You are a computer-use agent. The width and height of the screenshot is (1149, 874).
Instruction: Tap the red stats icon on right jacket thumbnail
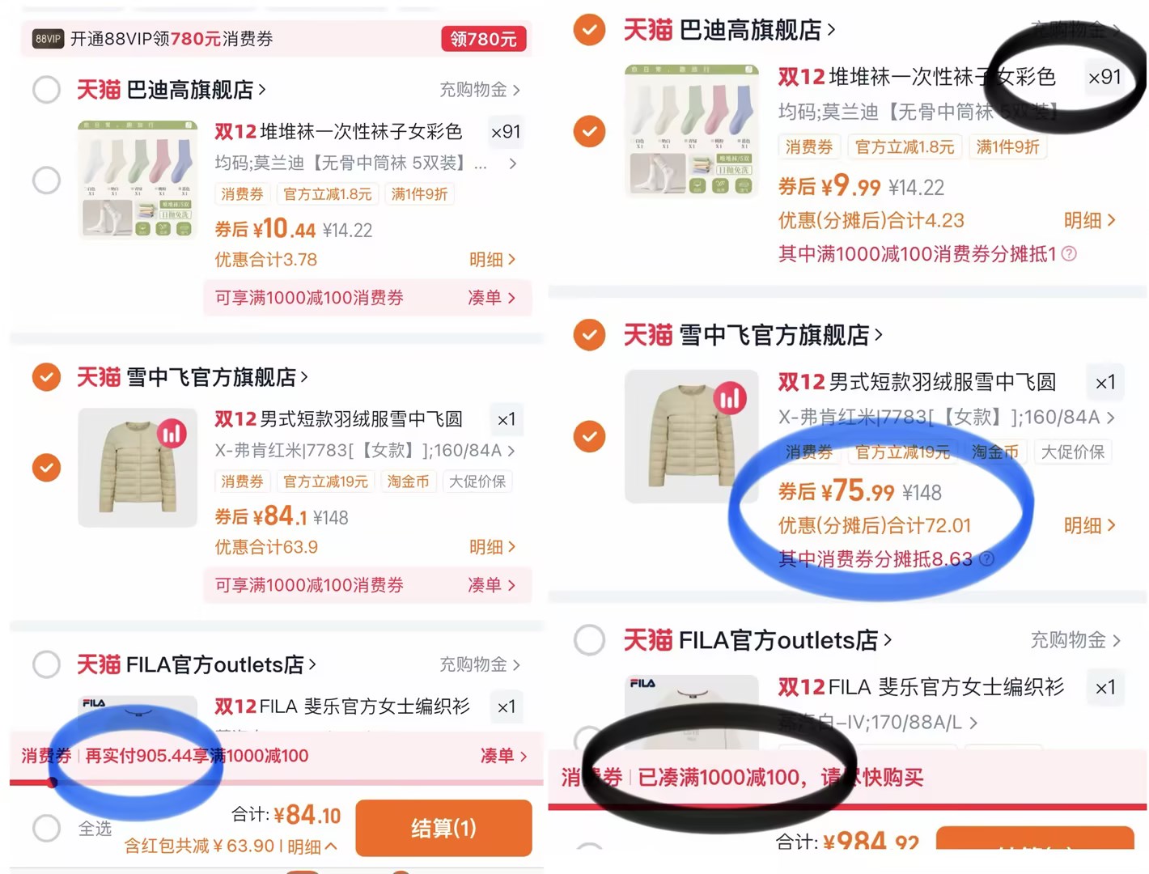pyautogui.click(x=730, y=397)
